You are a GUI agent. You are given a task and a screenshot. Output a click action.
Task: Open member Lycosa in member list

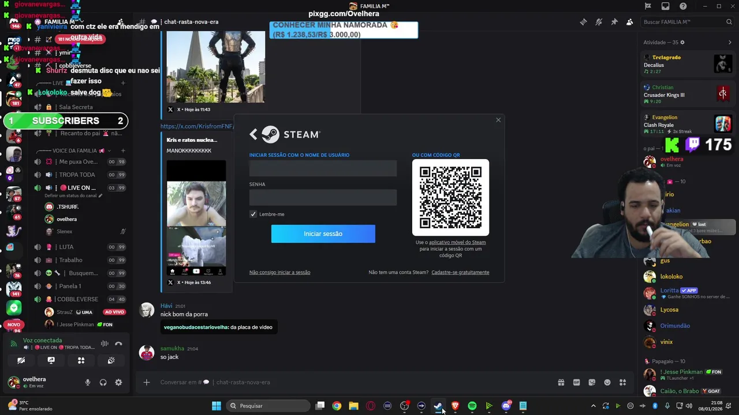coord(688,310)
